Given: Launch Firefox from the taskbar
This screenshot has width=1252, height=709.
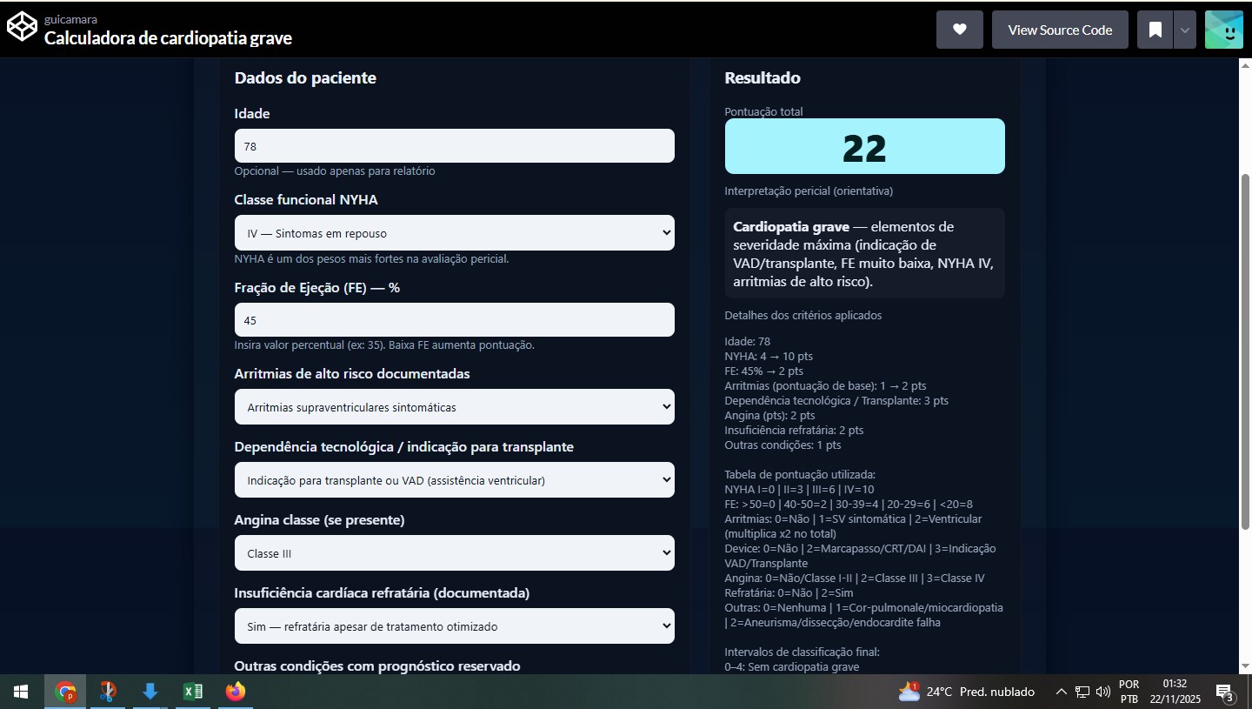Looking at the screenshot, I should [235, 692].
